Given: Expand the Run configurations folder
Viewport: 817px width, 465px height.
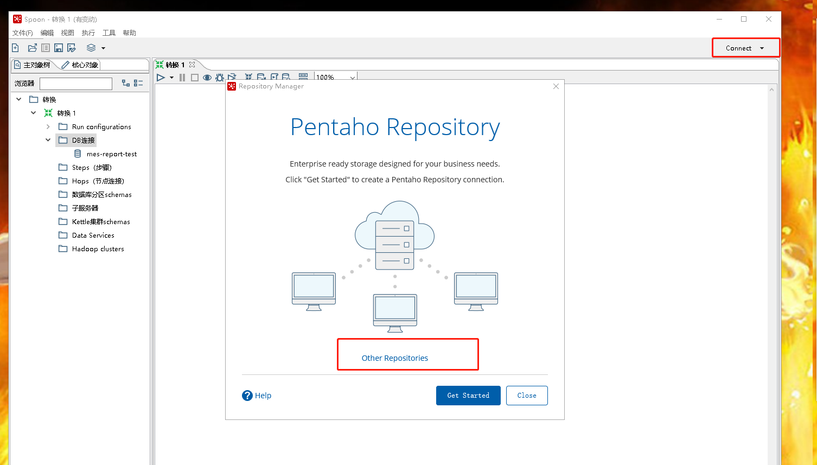Looking at the screenshot, I should tap(48, 126).
